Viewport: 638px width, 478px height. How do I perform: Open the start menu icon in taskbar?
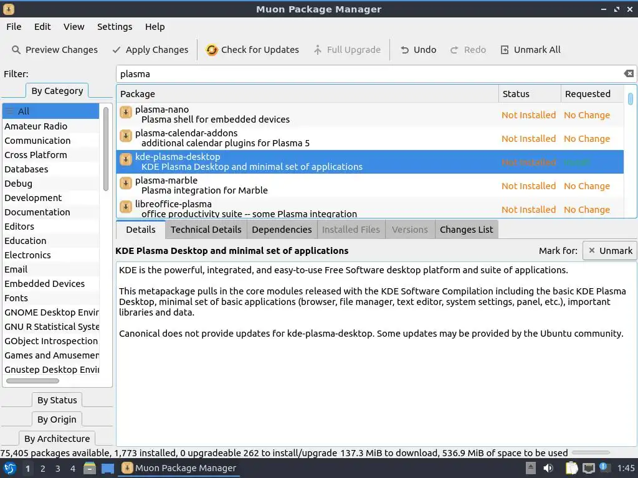click(10, 468)
